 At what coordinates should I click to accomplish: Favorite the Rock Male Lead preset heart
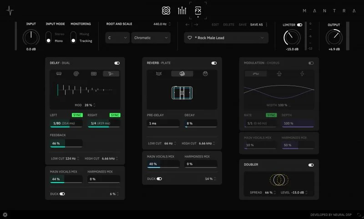click(x=190, y=38)
